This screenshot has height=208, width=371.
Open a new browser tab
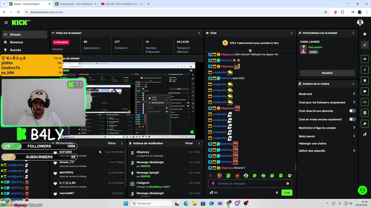pos(148,4)
